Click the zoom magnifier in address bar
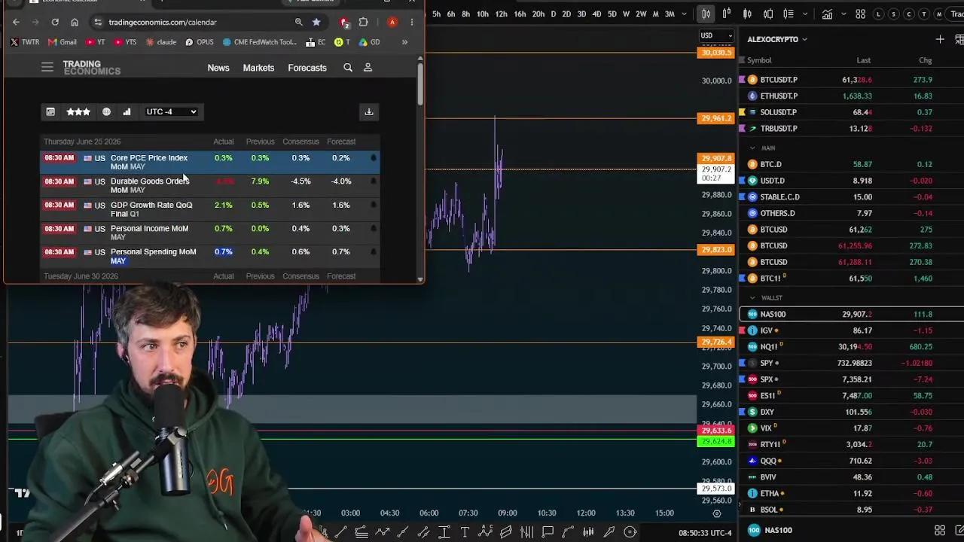The image size is (964, 542). 299,22
